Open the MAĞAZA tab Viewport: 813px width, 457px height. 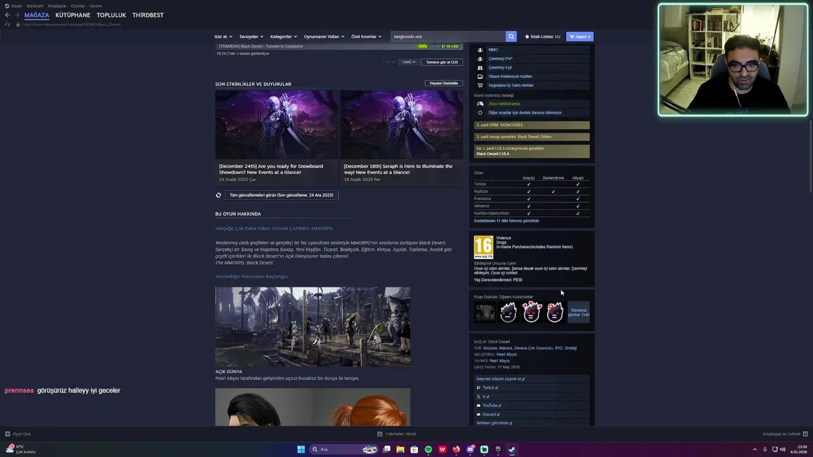click(x=37, y=15)
